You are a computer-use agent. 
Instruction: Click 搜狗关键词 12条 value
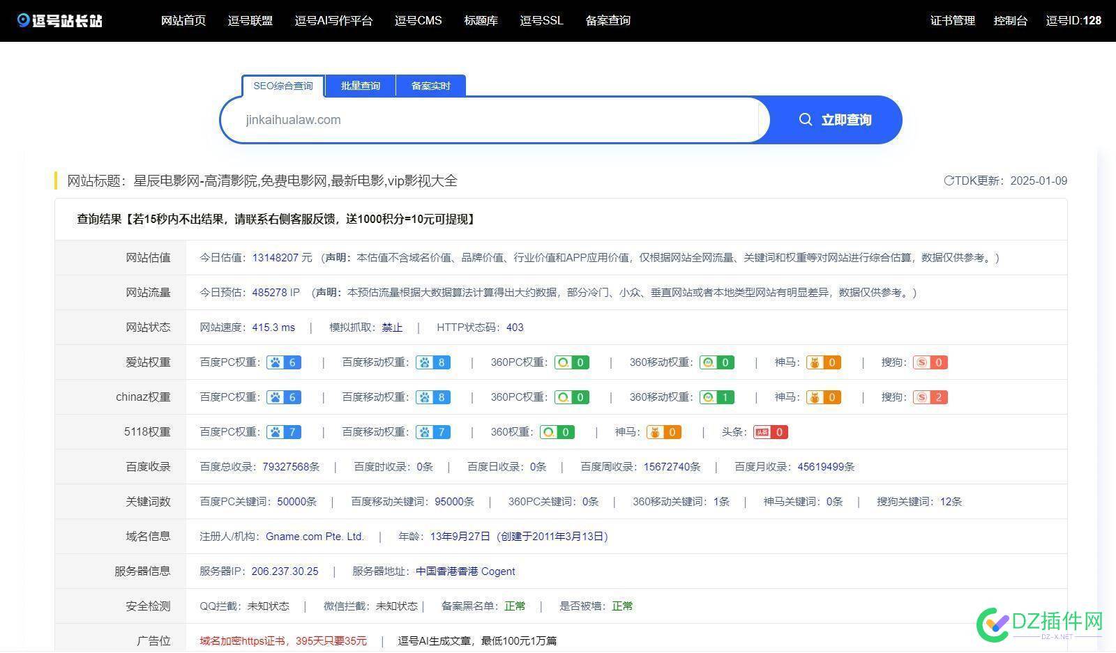point(951,502)
